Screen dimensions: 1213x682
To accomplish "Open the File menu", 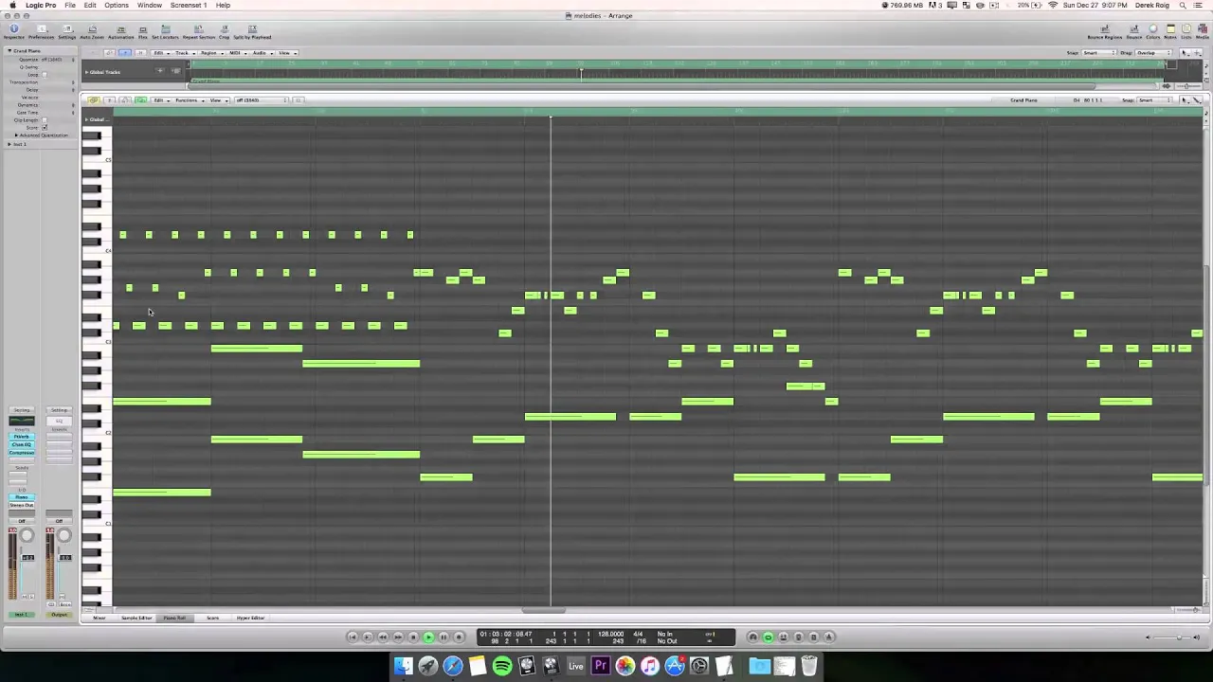I will (70, 5).
